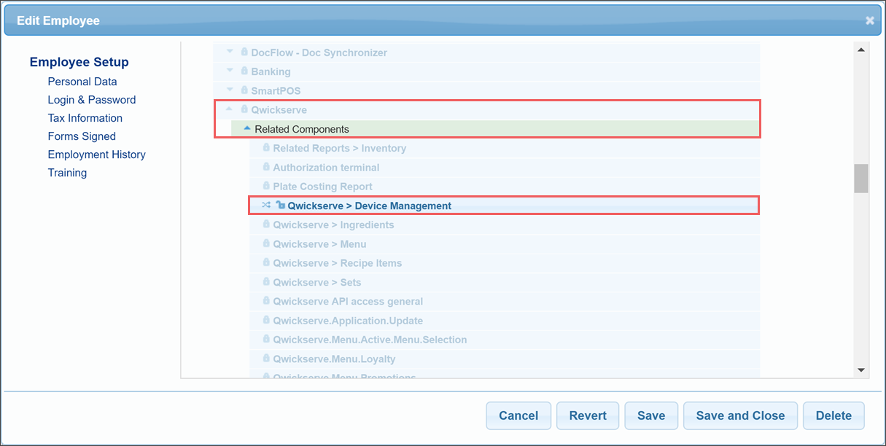Delete the employee record
Image resolution: width=886 pixels, height=446 pixels.
point(833,415)
